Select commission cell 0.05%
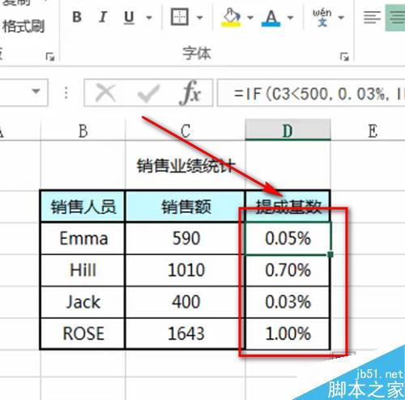 tap(288, 239)
